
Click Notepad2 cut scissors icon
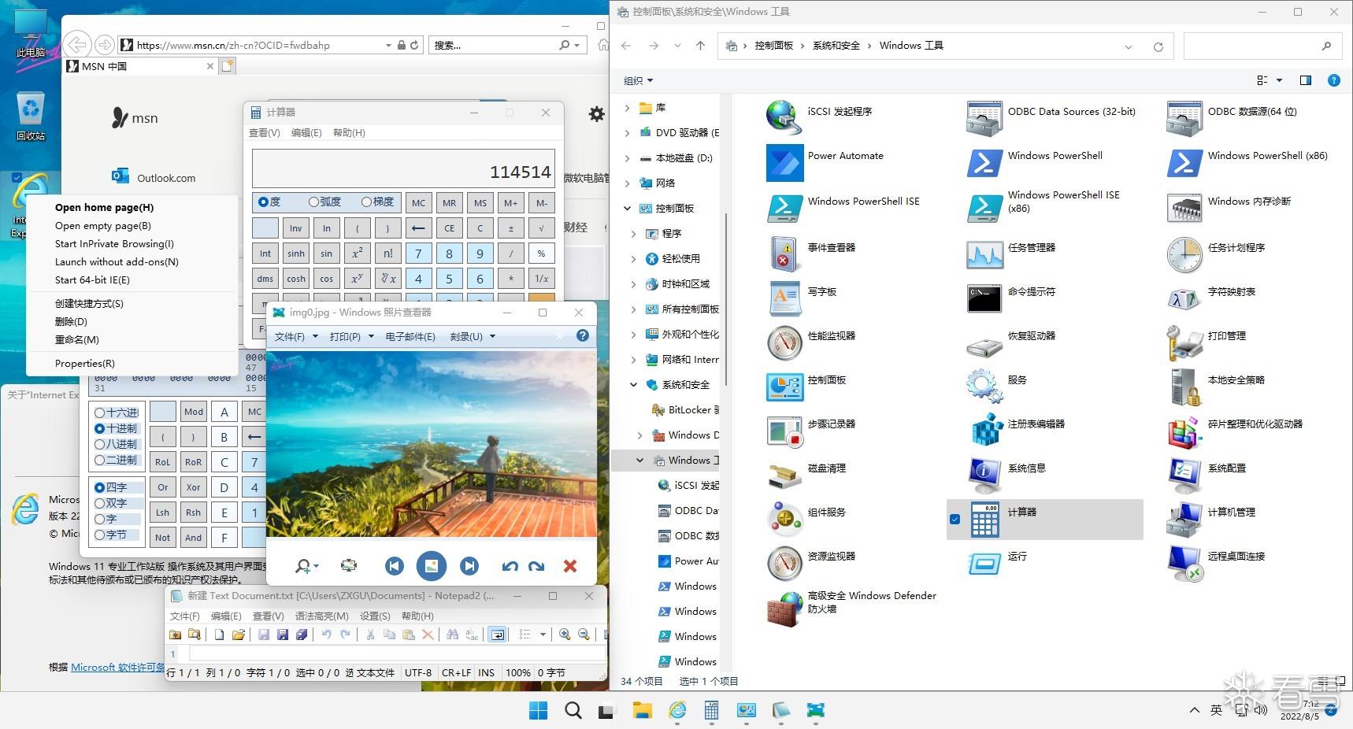(369, 635)
